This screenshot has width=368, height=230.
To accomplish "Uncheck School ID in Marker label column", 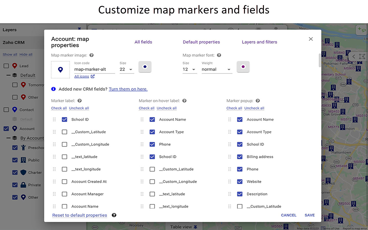I will [64, 119].
